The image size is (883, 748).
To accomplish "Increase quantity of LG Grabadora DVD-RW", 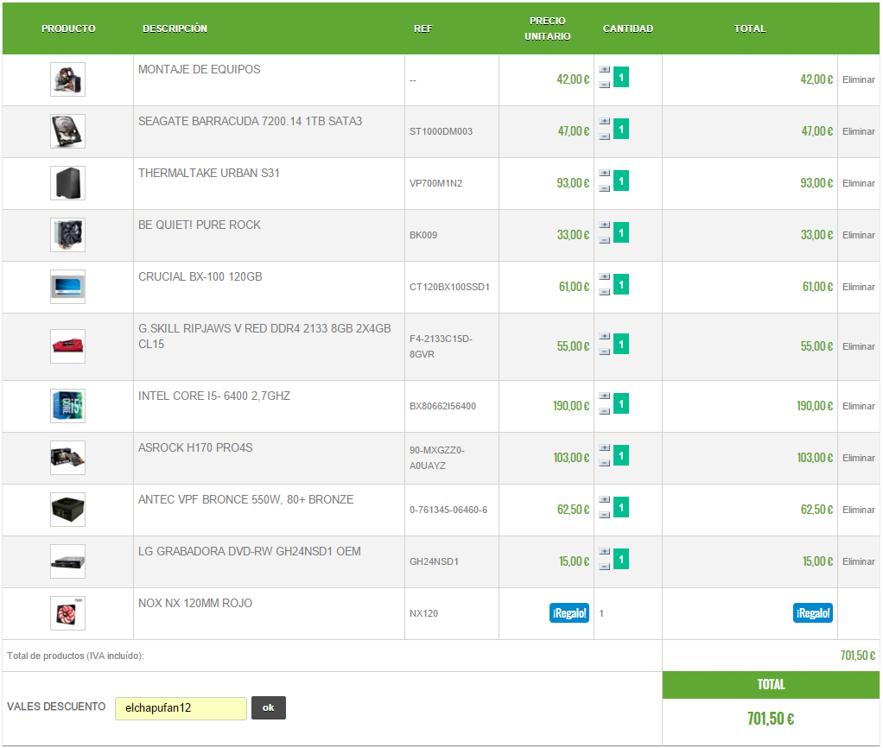I will 604,551.
